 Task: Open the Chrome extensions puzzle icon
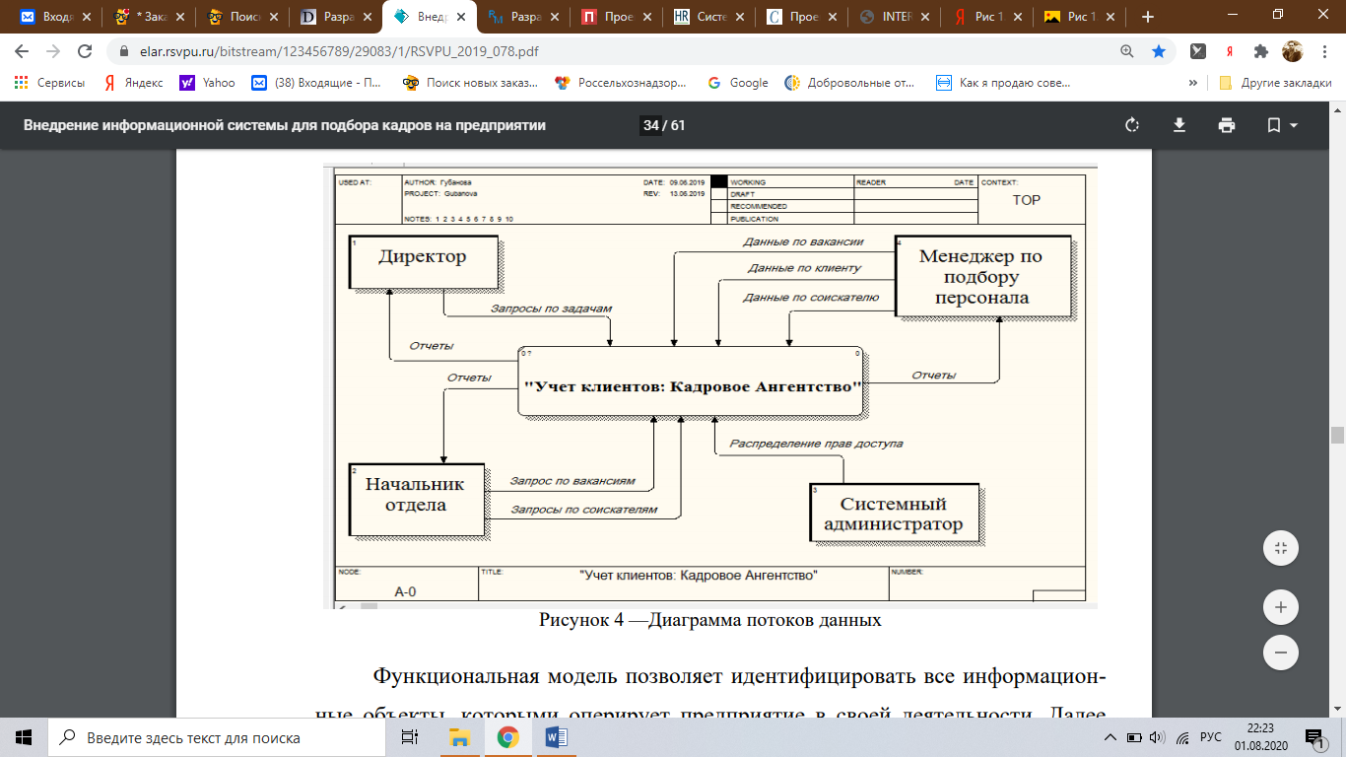click(x=1260, y=51)
